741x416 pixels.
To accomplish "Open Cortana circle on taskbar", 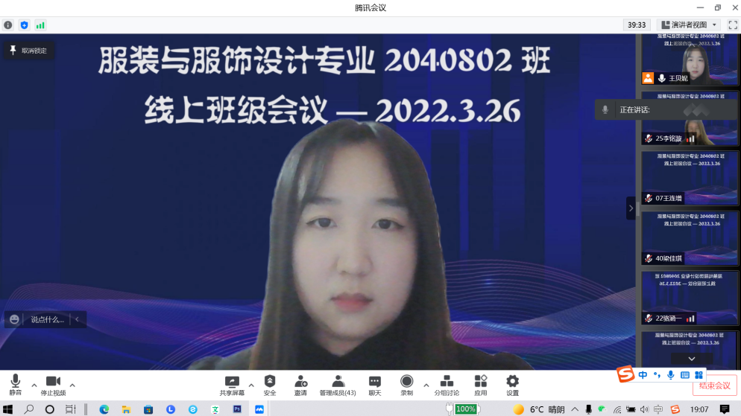I will click(x=50, y=409).
